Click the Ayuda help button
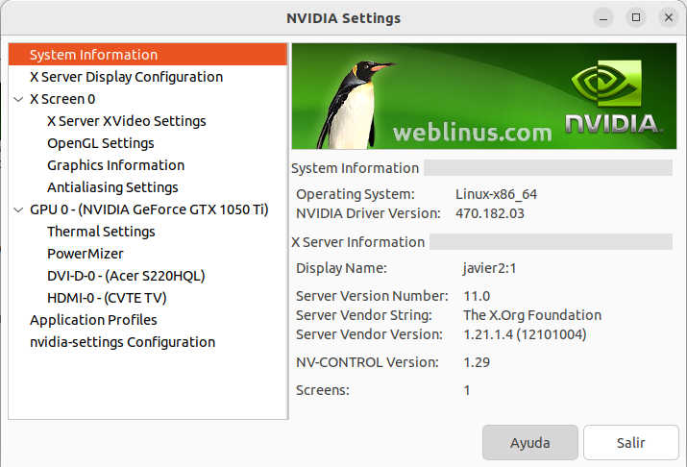 [x=529, y=442]
